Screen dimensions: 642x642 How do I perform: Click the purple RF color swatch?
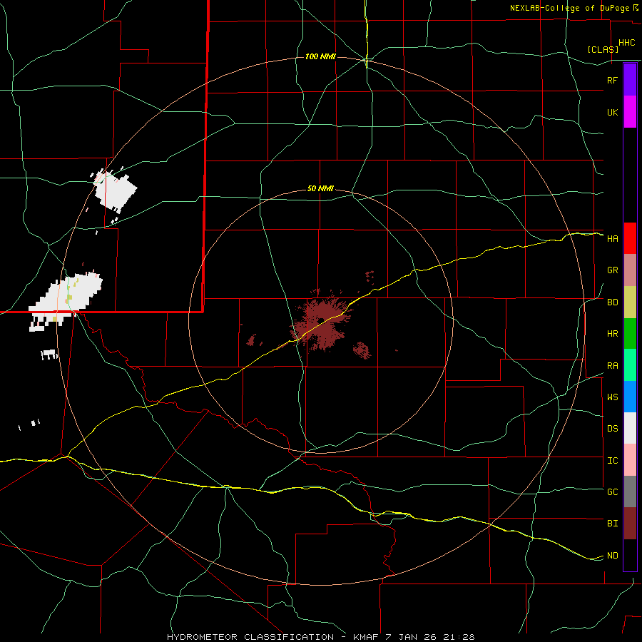(x=630, y=80)
